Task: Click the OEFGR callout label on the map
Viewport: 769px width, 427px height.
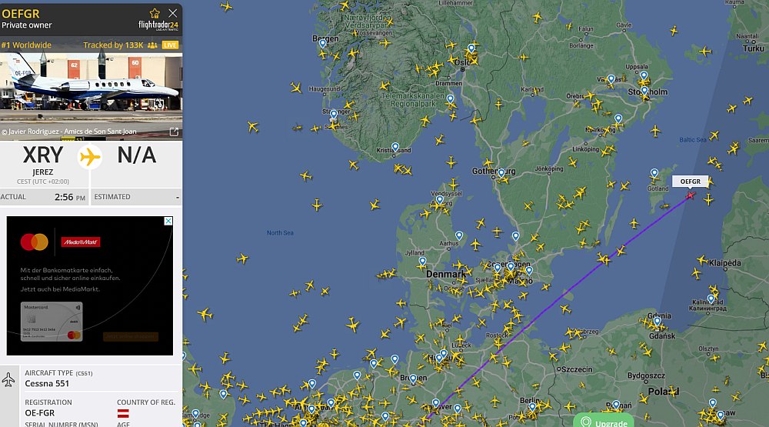Action: [690, 182]
